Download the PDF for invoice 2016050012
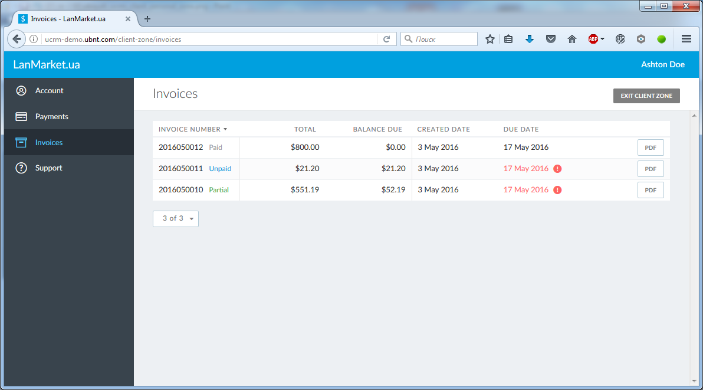This screenshot has width=703, height=390. click(651, 148)
